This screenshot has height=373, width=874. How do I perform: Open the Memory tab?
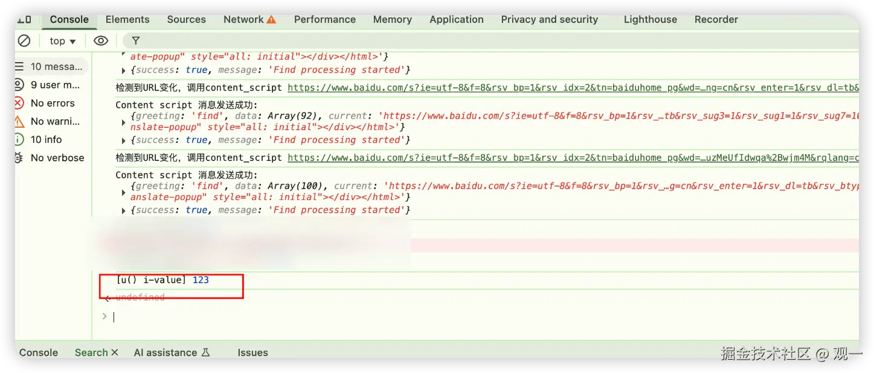coord(393,19)
